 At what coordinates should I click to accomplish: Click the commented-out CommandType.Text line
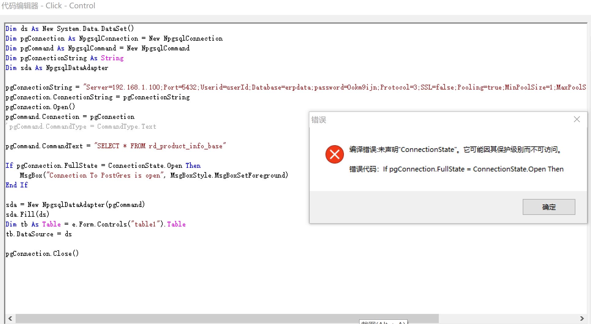81,127
